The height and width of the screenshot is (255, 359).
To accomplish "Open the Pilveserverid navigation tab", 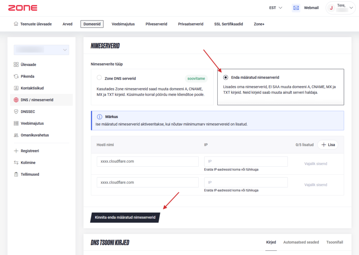I will pos(156,24).
